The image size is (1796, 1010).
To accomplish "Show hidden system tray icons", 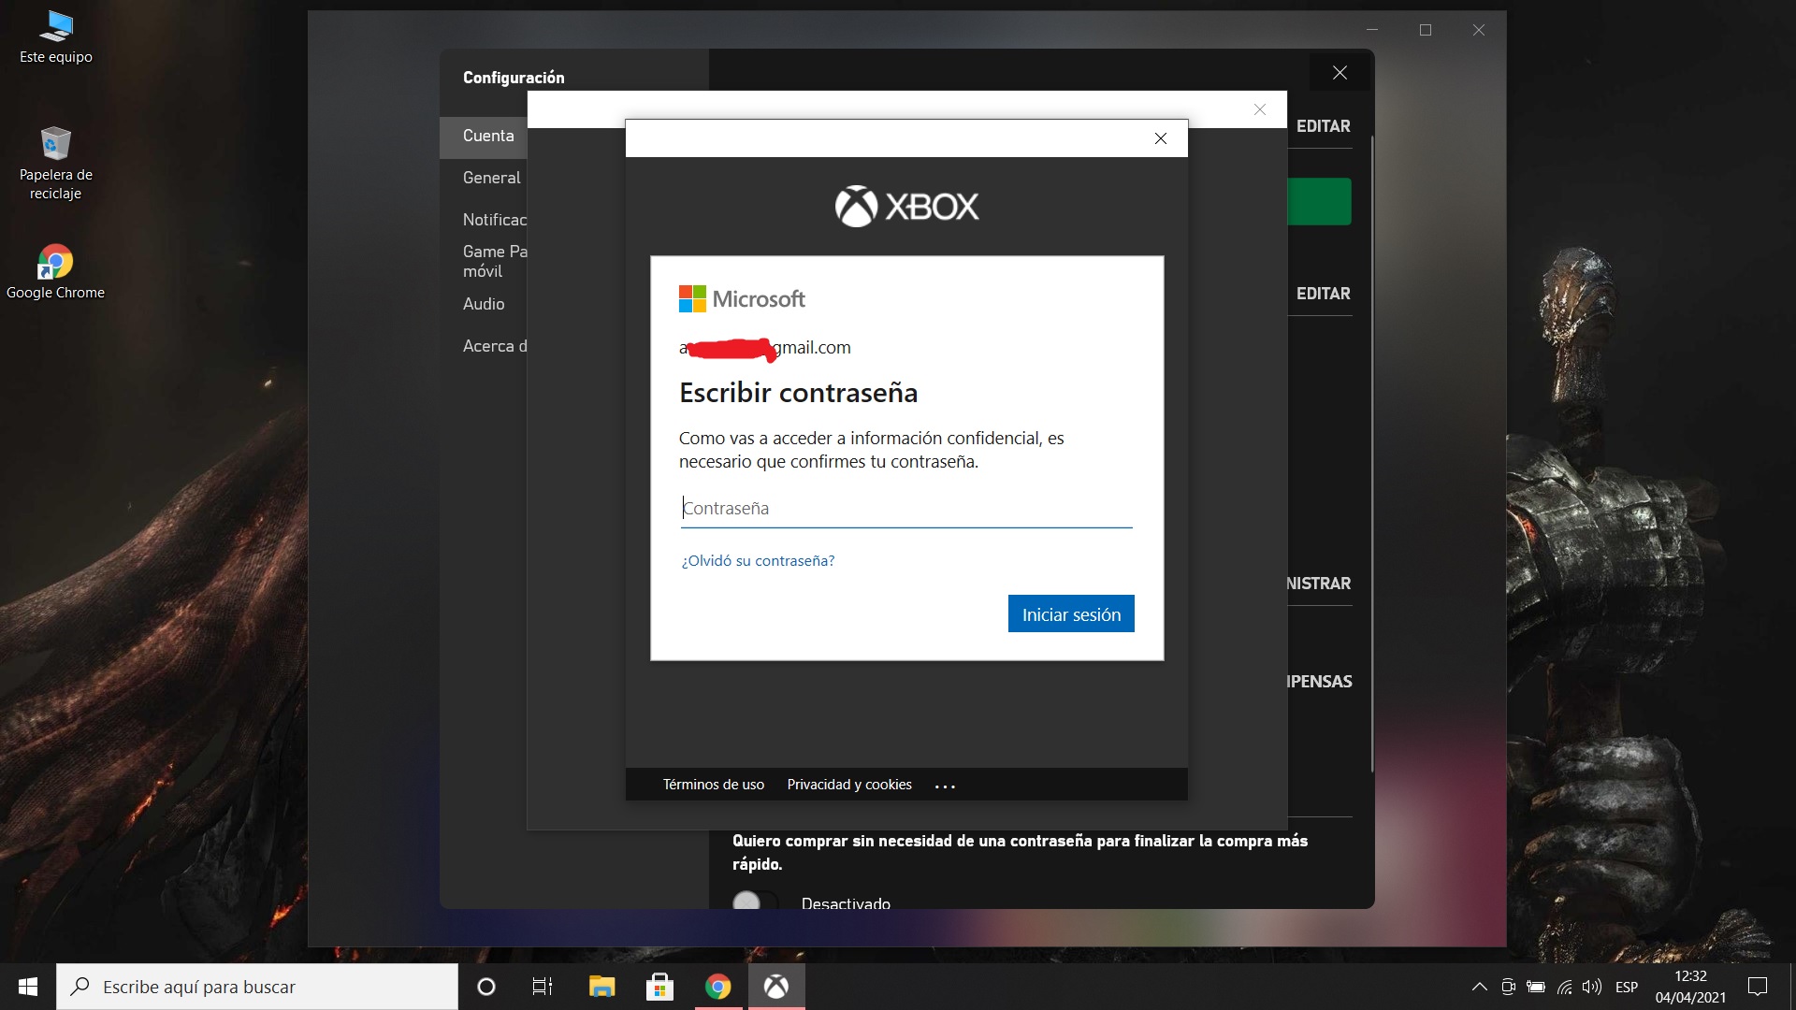I will click(1480, 987).
